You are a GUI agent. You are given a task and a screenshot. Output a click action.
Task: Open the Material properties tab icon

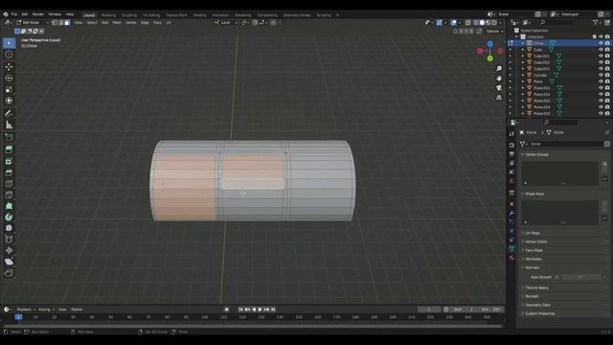tap(511, 258)
